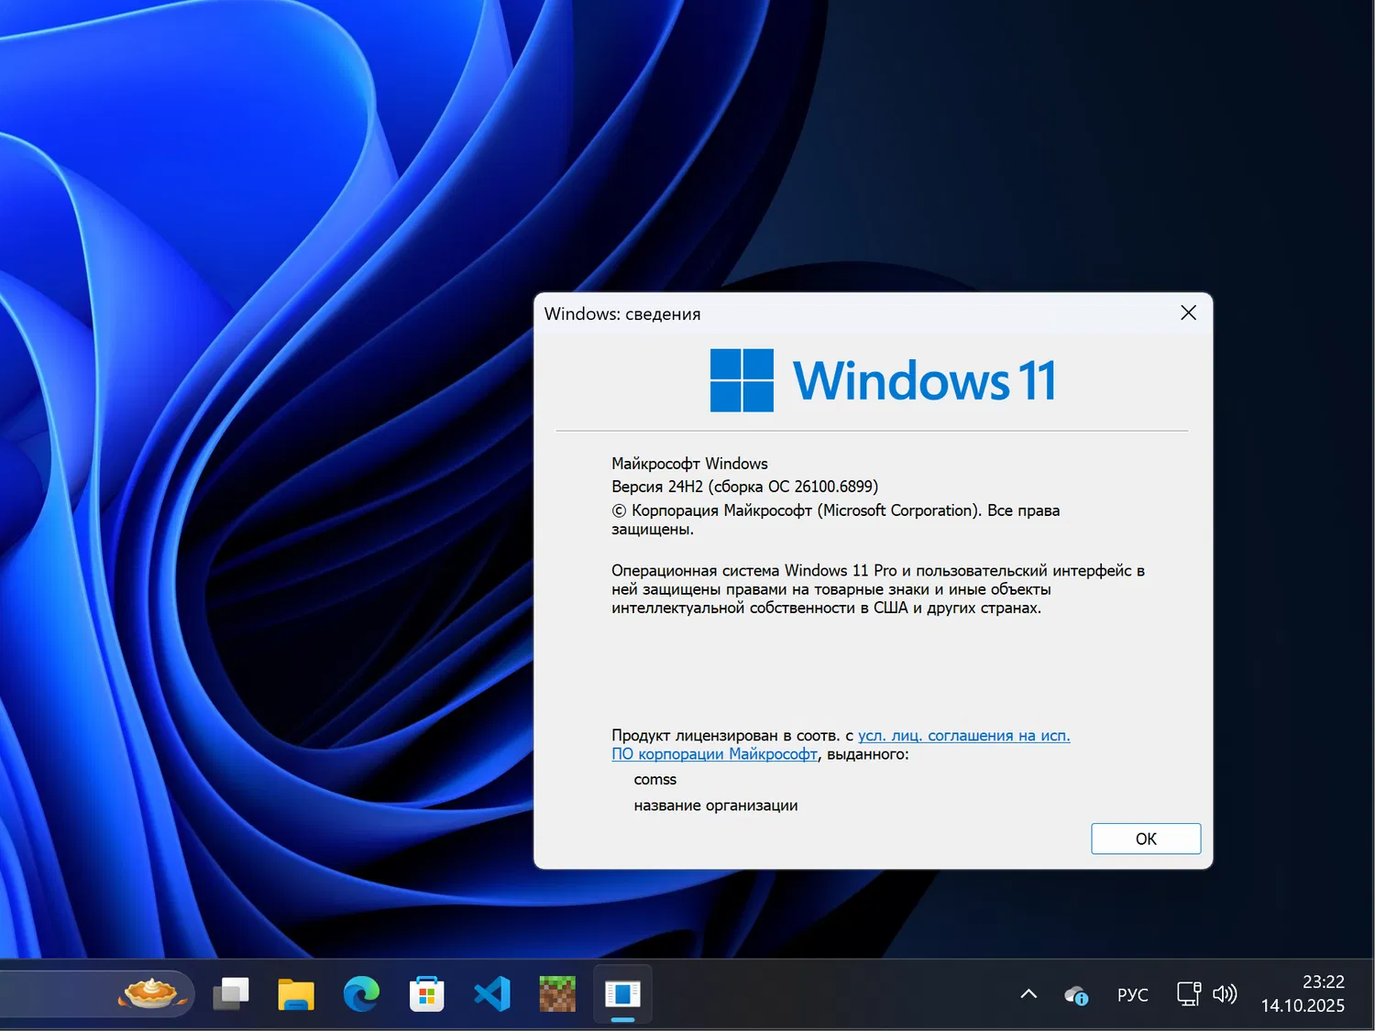Select the 'Windows: сведения' title bar
This screenshot has width=1375, height=1031.
621,313
